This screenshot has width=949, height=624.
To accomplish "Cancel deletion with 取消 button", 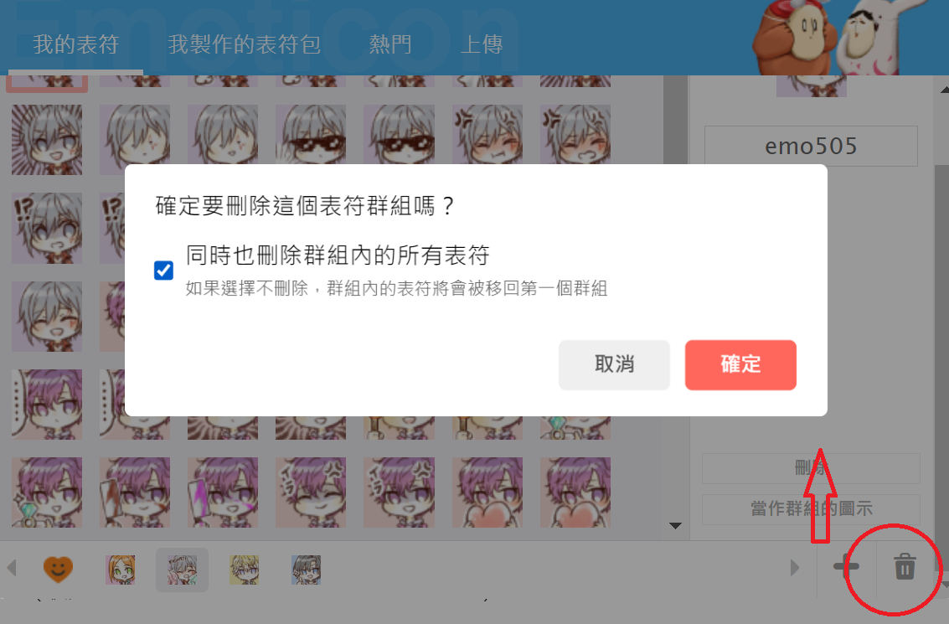I will pyautogui.click(x=614, y=365).
